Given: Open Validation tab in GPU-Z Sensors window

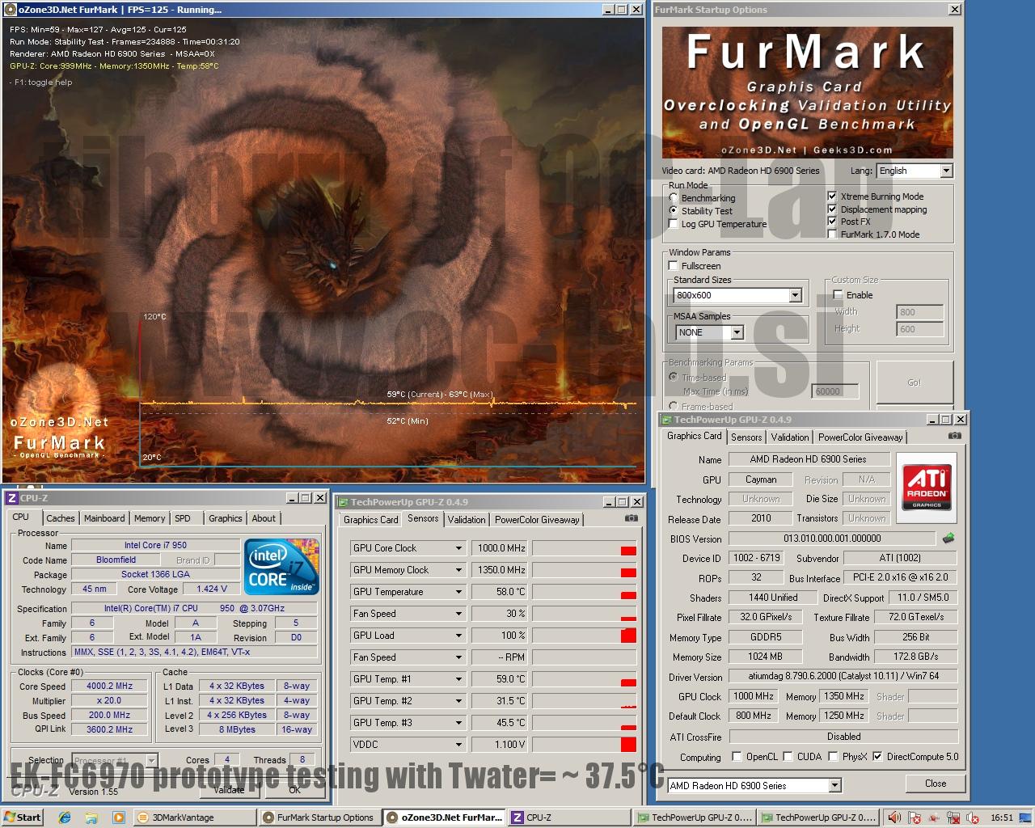Looking at the screenshot, I should pyautogui.click(x=467, y=520).
